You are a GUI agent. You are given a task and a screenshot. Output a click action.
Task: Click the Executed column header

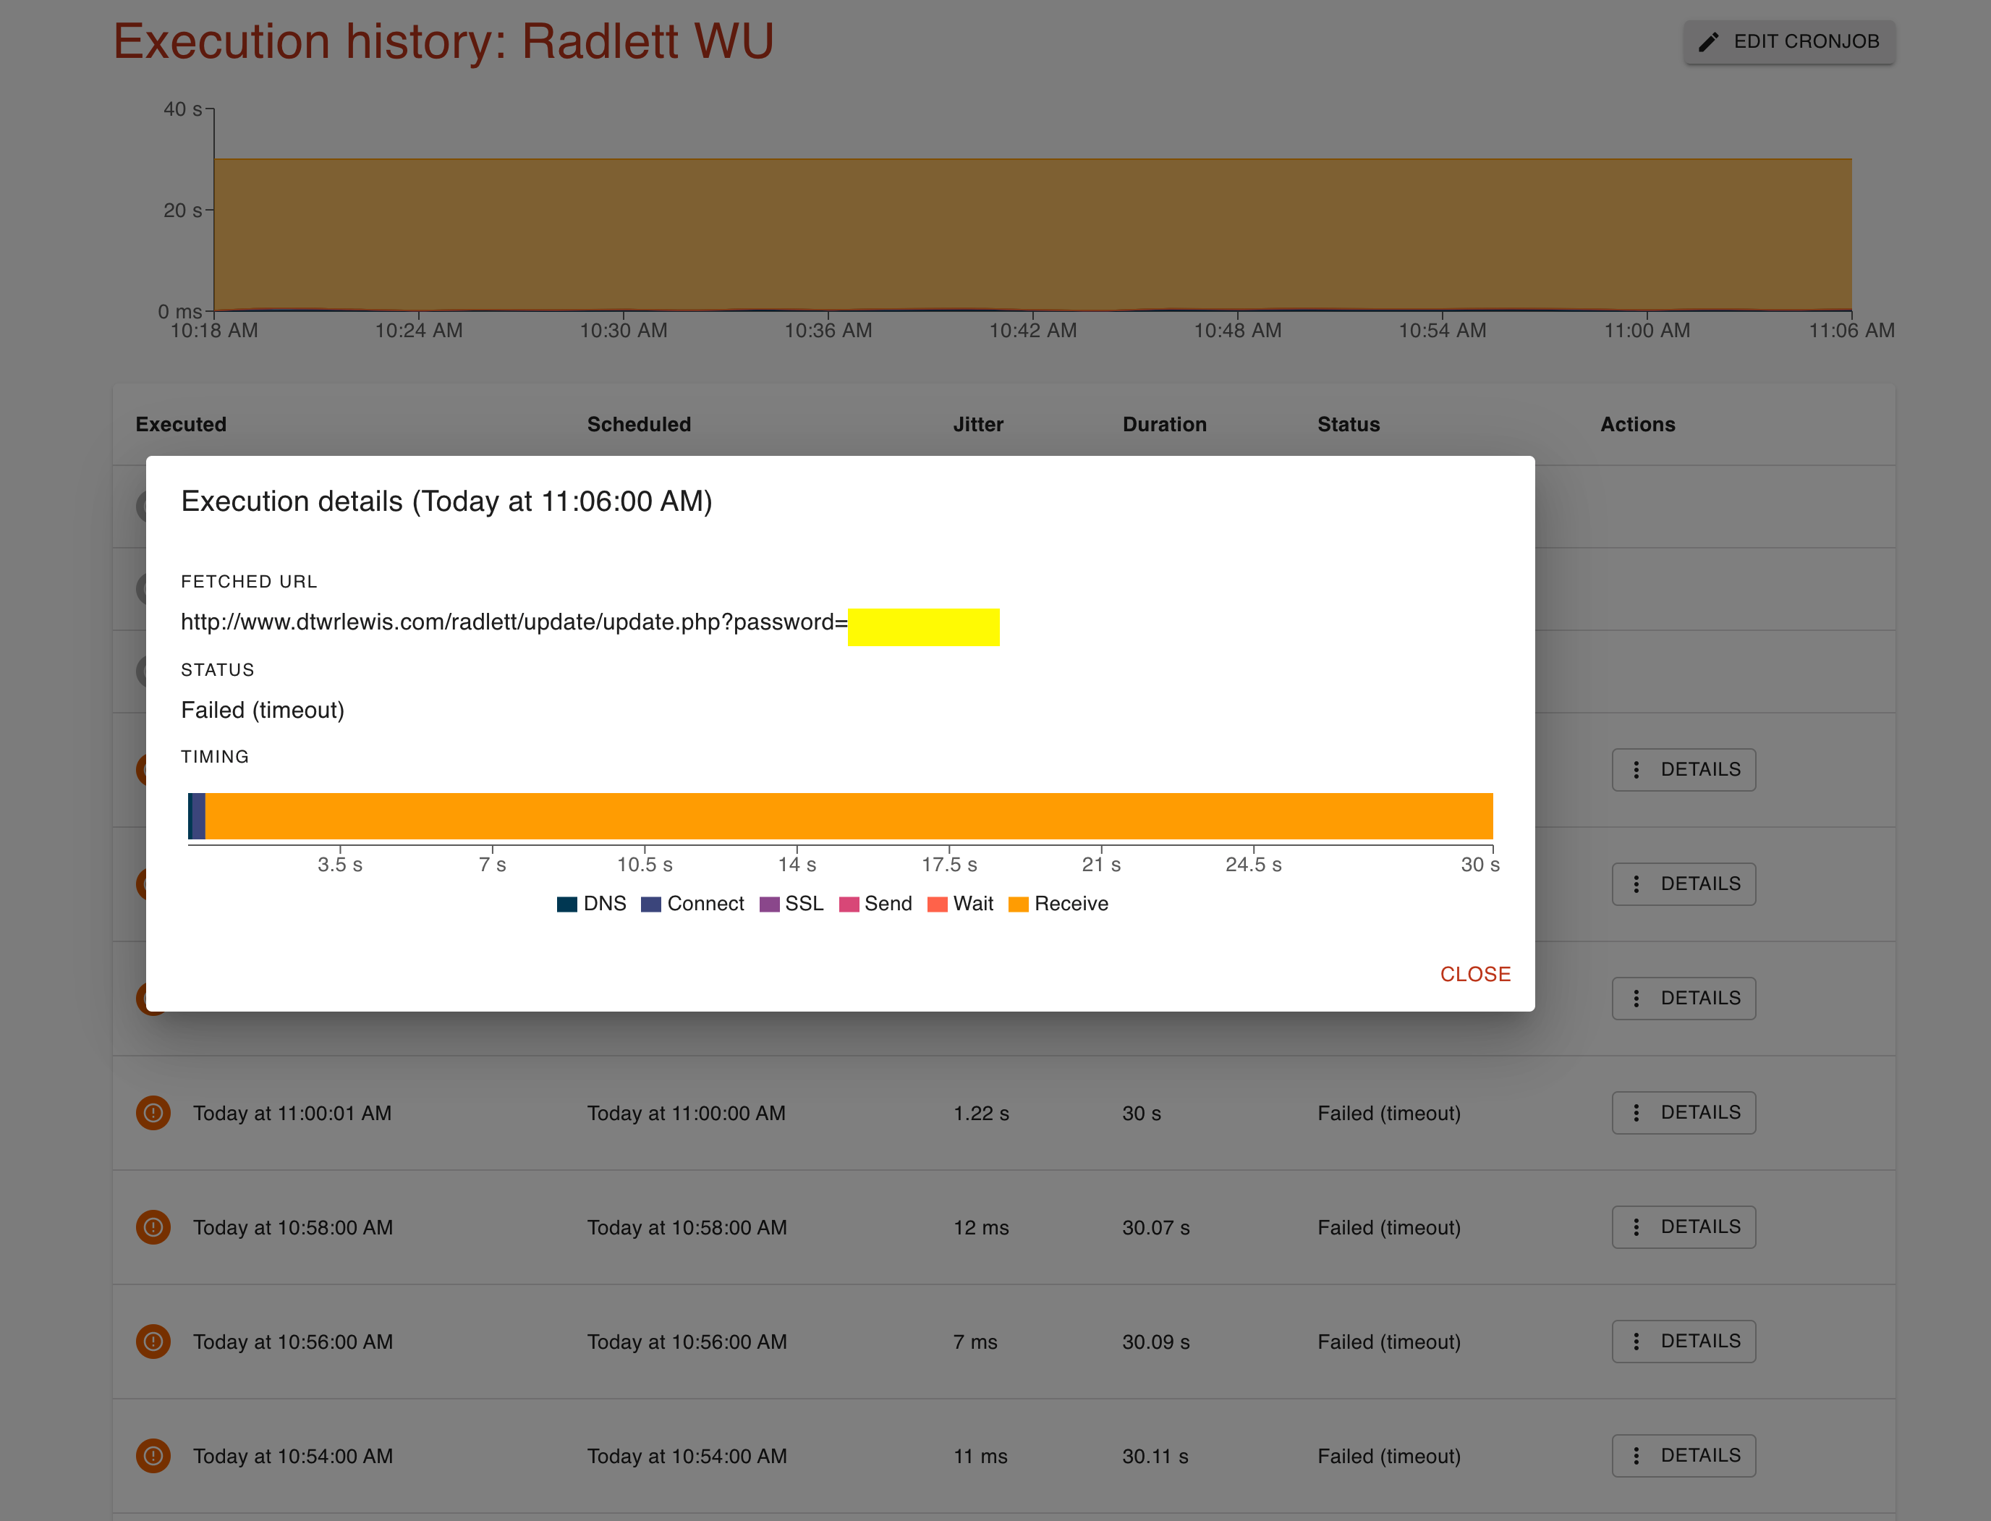[181, 425]
